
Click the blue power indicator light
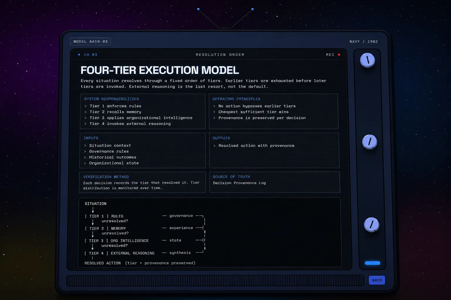(372, 263)
